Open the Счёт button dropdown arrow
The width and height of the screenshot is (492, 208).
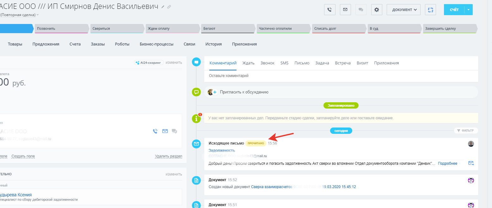click(x=468, y=9)
